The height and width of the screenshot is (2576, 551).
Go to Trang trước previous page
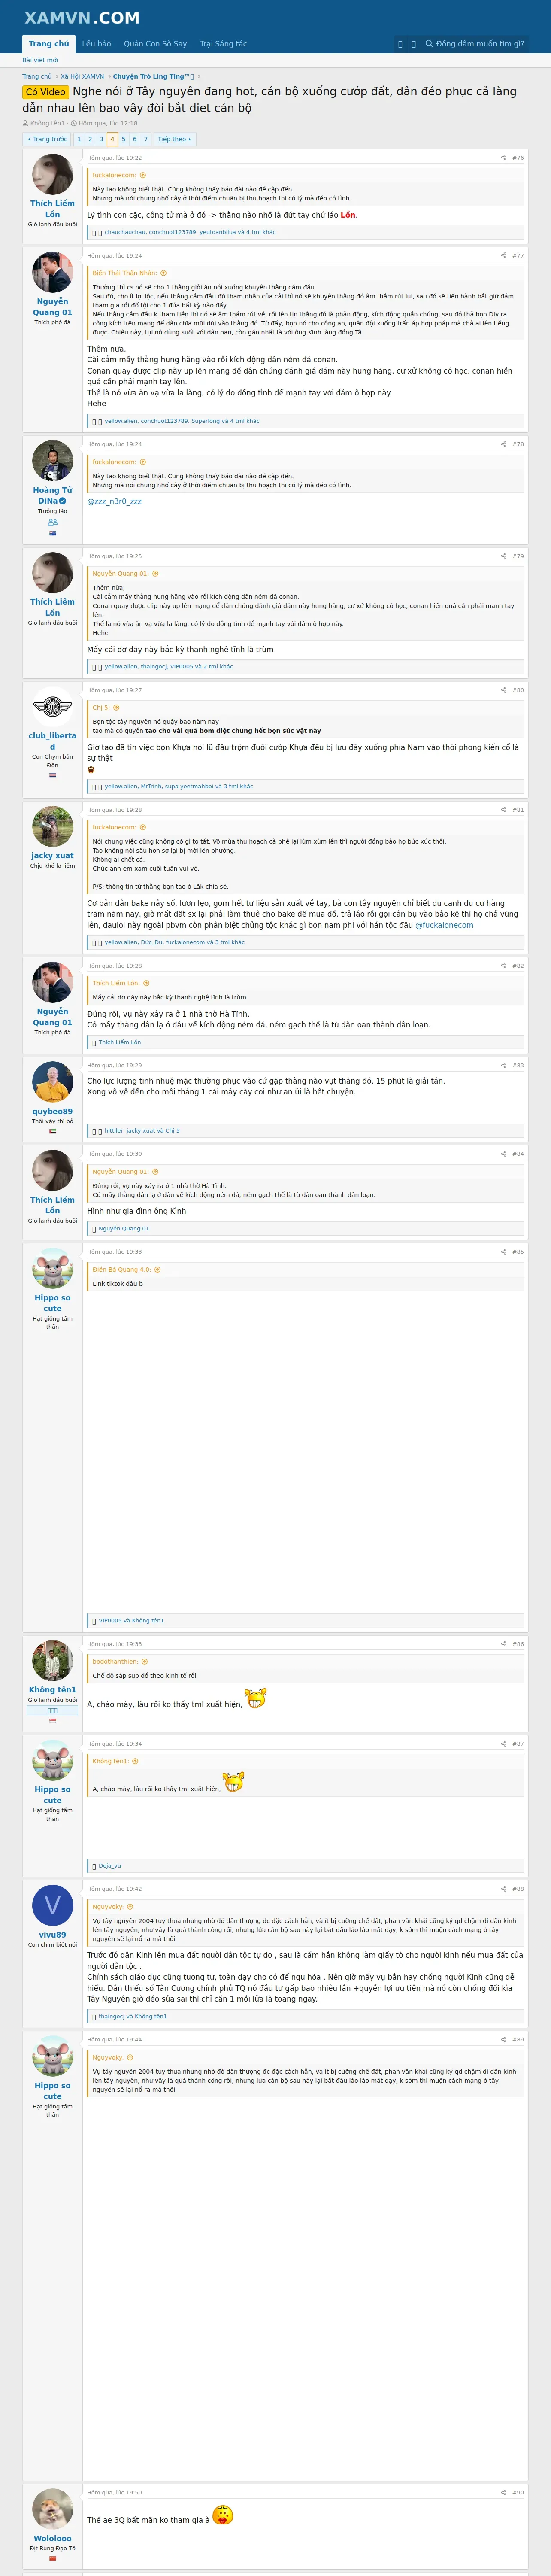tap(47, 139)
